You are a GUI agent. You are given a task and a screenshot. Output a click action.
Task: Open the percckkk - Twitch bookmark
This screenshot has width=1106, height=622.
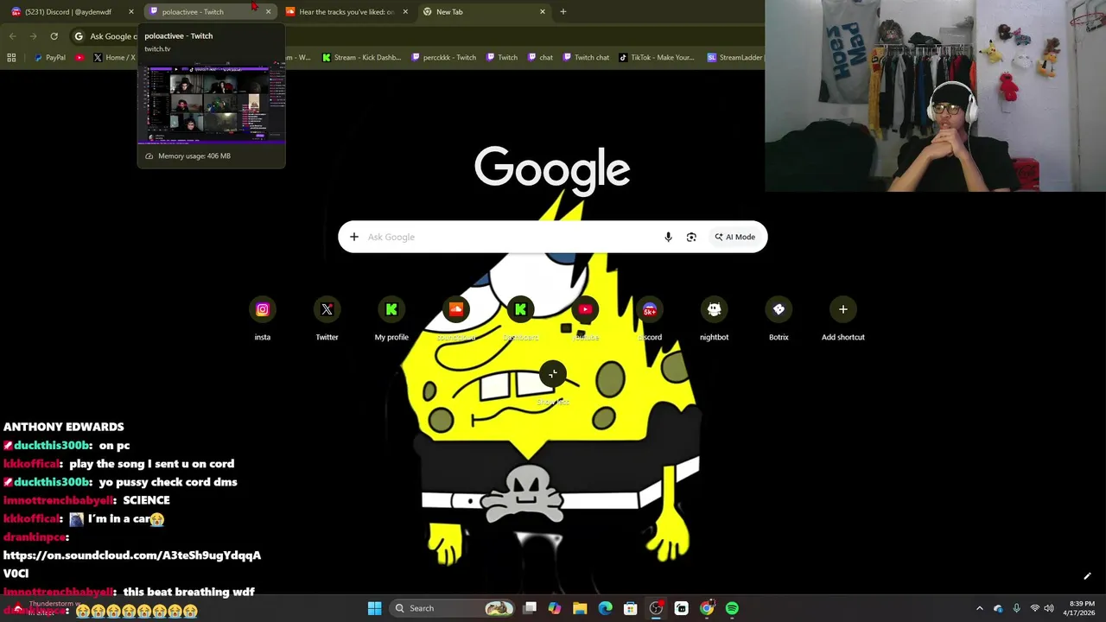(443, 58)
